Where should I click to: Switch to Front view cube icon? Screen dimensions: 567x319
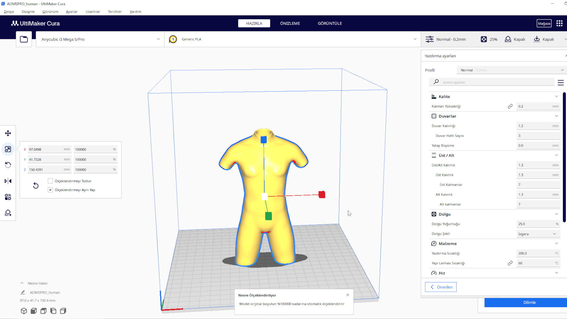coord(33,311)
